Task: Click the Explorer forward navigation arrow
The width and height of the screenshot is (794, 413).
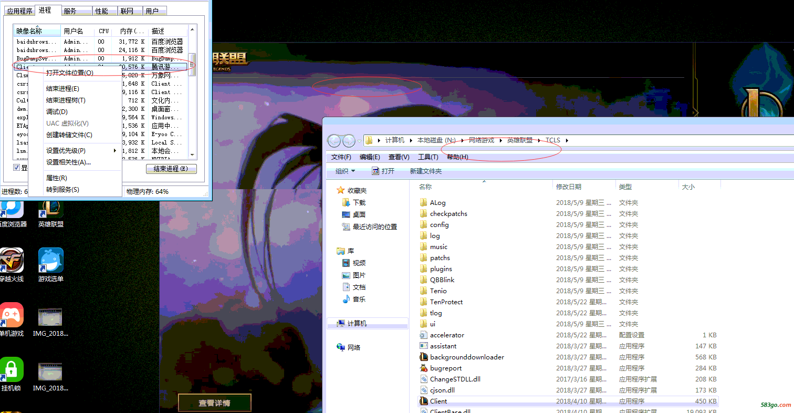Action: pyautogui.click(x=349, y=141)
